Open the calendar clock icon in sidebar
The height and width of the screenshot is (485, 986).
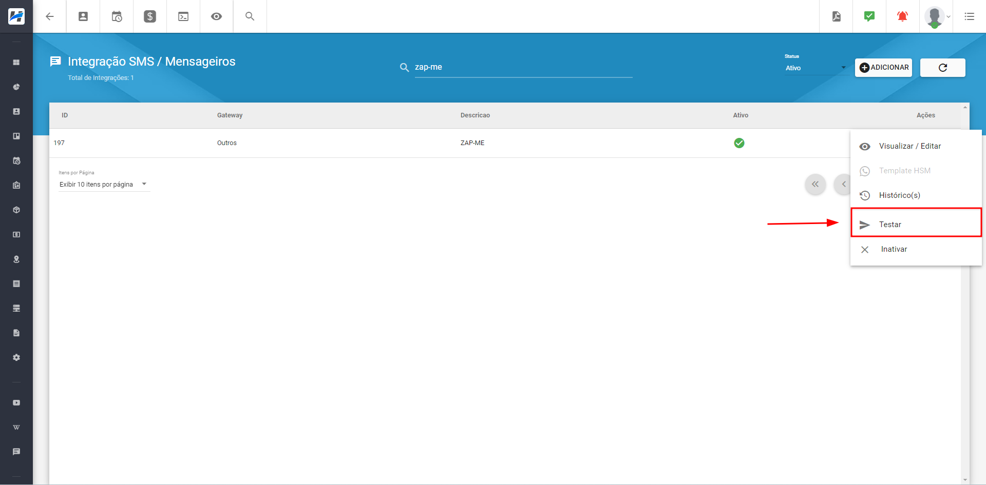coord(16,160)
